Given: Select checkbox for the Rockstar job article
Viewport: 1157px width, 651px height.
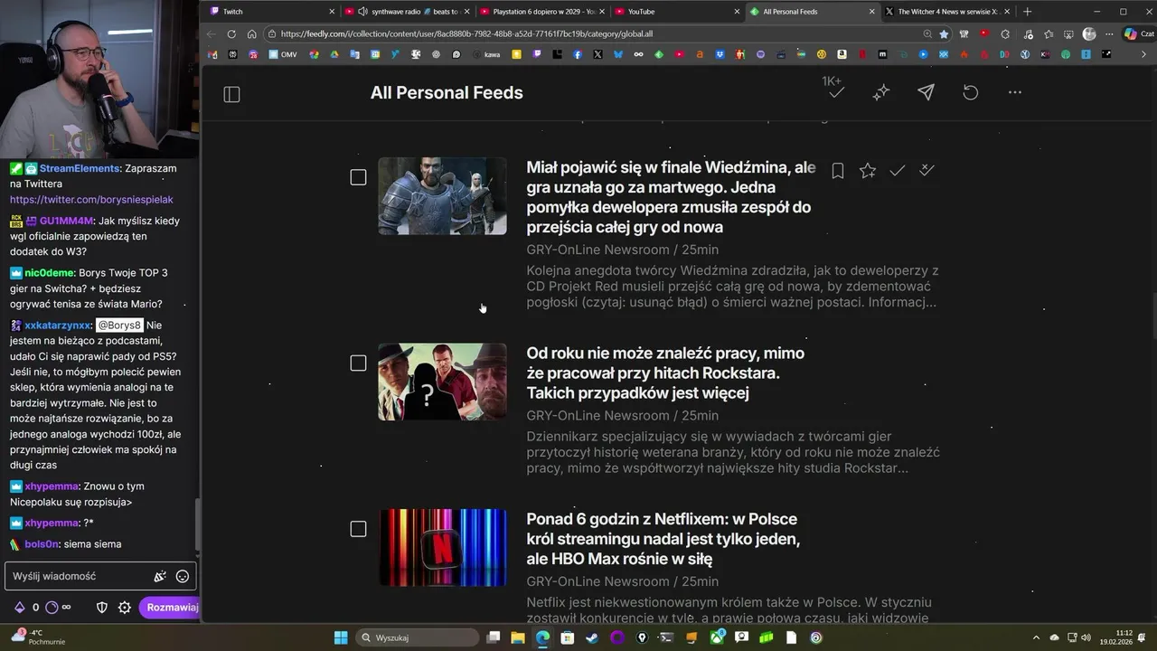Looking at the screenshot, I should click(358, 363).
